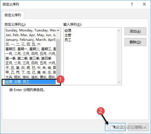This screenshot has height=134, width=151.
Task: Select the 子, 丑, 寅, 卯 sequence
Action: pos(30,68)
